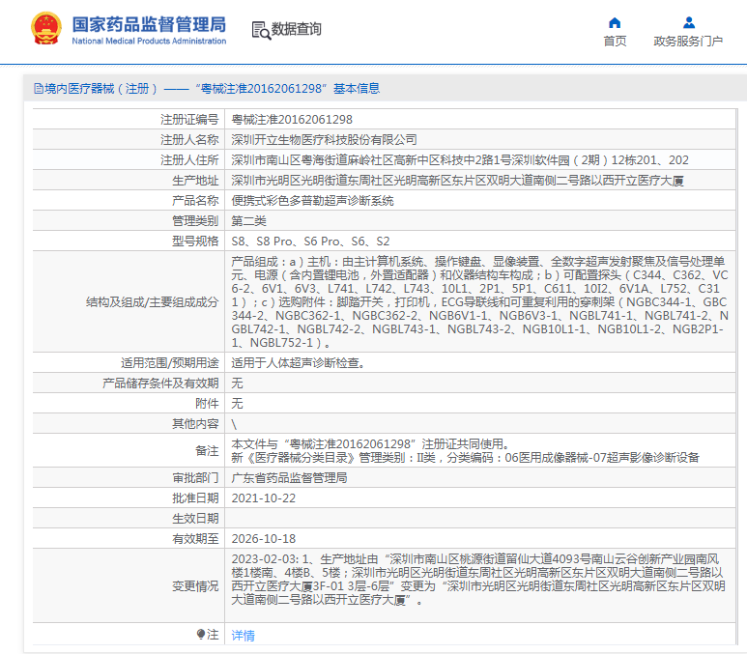Click backslash value in 其他内容 row
This screenshot has width=747, height=654.
(x=234, y=424)
